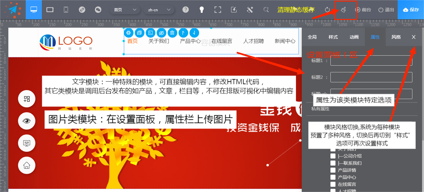
Task: Click the blue 保存 save button
Action: [411, 10]
